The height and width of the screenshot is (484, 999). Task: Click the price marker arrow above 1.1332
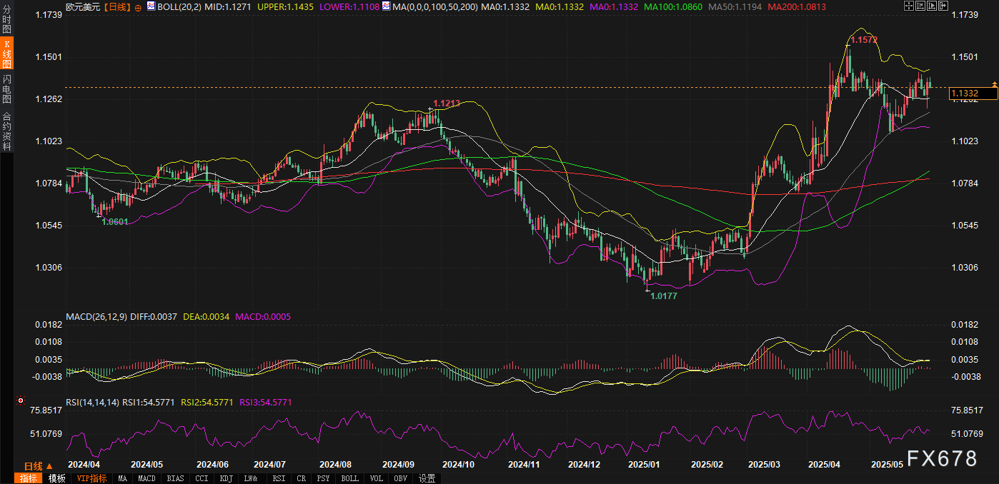point(994,85)
